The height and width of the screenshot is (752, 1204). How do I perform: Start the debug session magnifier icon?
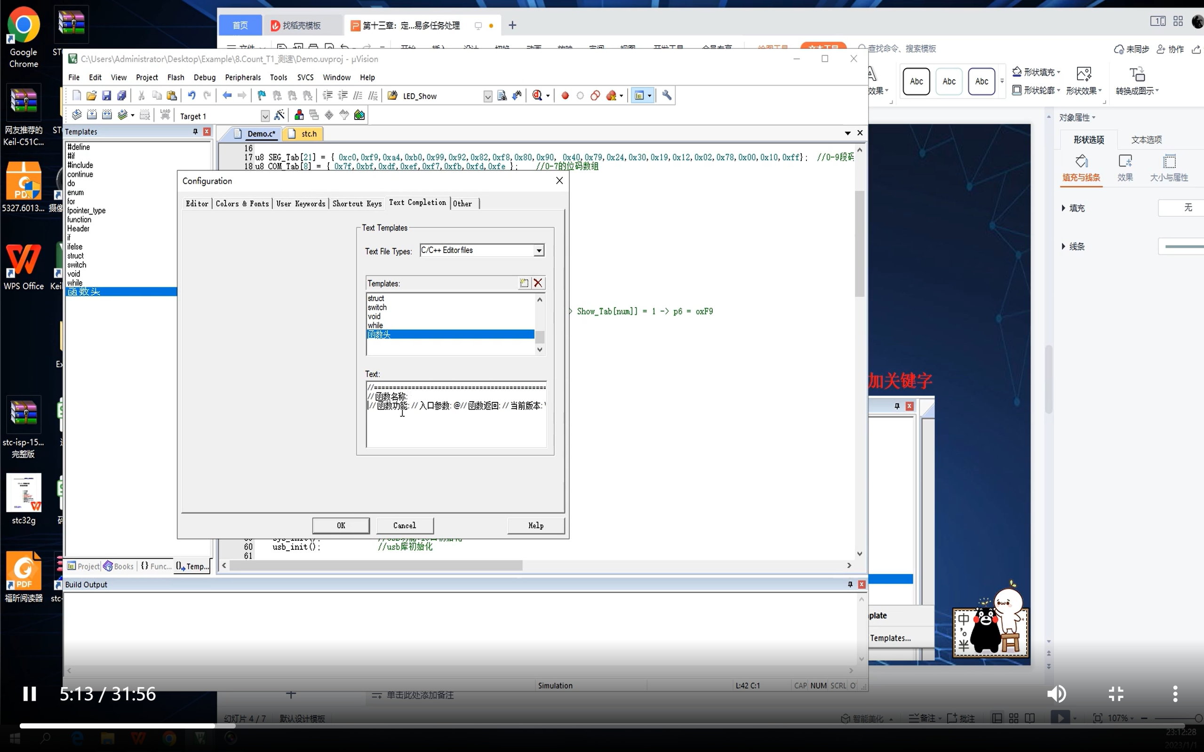[x=537, y=95]
